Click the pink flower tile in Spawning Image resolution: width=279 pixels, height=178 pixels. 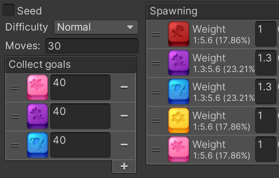(179, 149)
